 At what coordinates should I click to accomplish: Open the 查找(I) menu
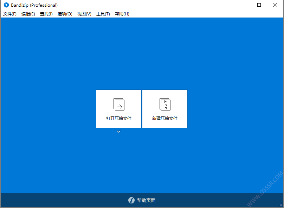click(46, 14)
